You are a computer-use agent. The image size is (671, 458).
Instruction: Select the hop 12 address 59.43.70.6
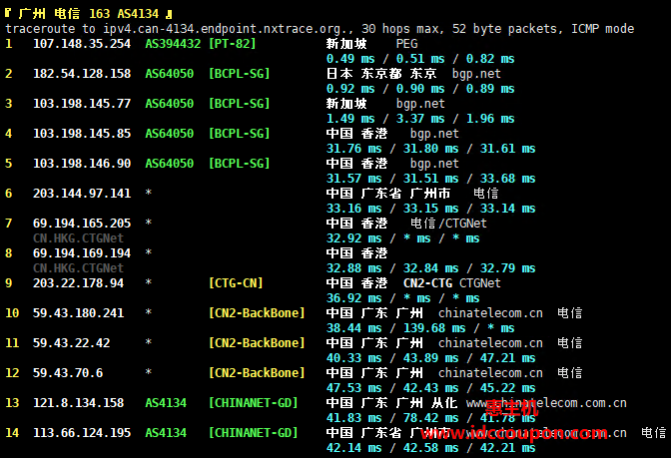pyautogui.click(x=68, y=373)
